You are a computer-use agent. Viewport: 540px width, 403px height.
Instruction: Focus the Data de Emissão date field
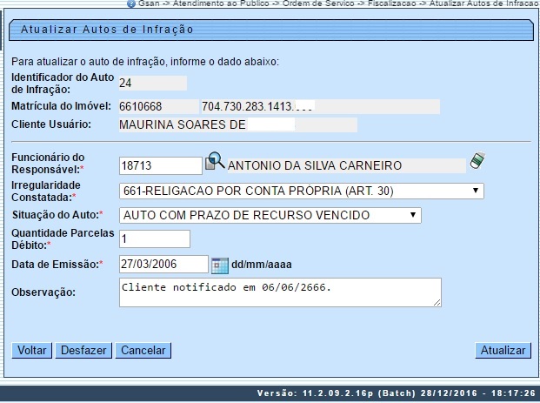[163, 265]
